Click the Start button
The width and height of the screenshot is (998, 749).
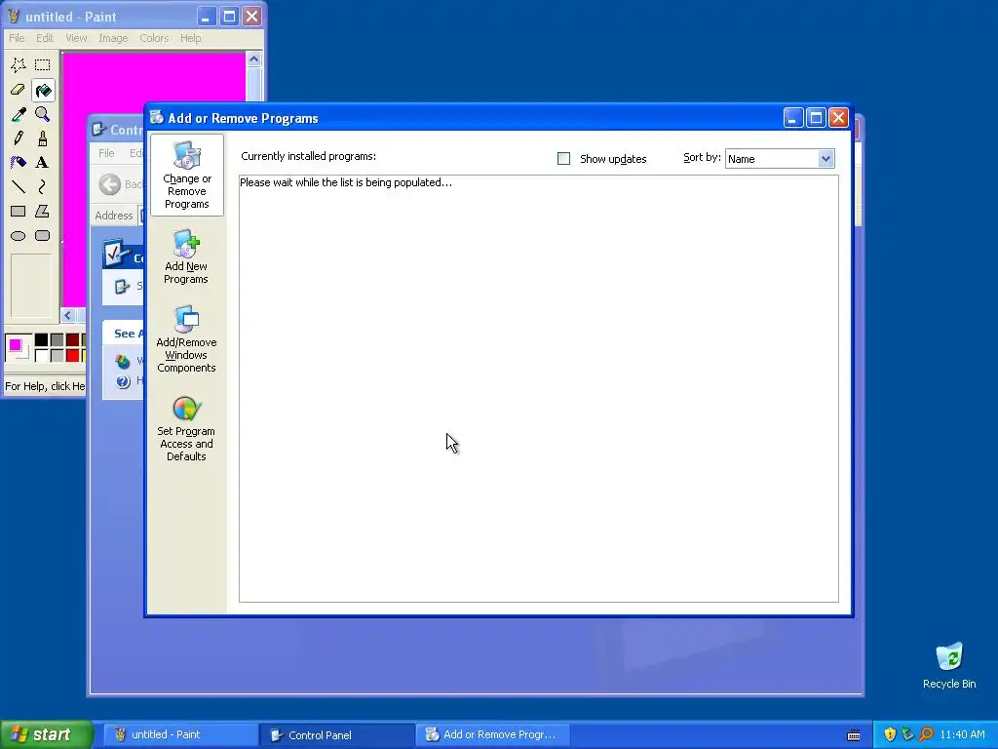(x=46, y=735)
